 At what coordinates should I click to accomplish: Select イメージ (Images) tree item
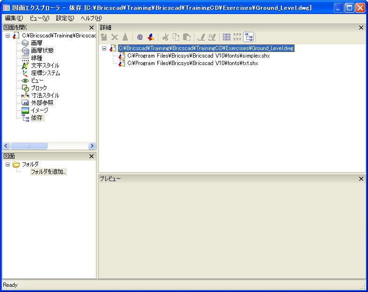(40, 110)
